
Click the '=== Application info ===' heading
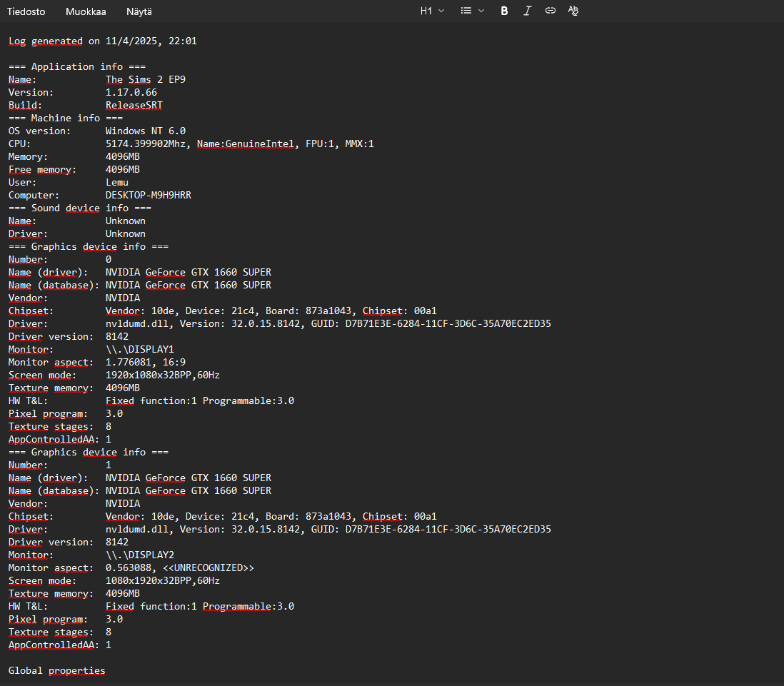[x=77, y=66]
